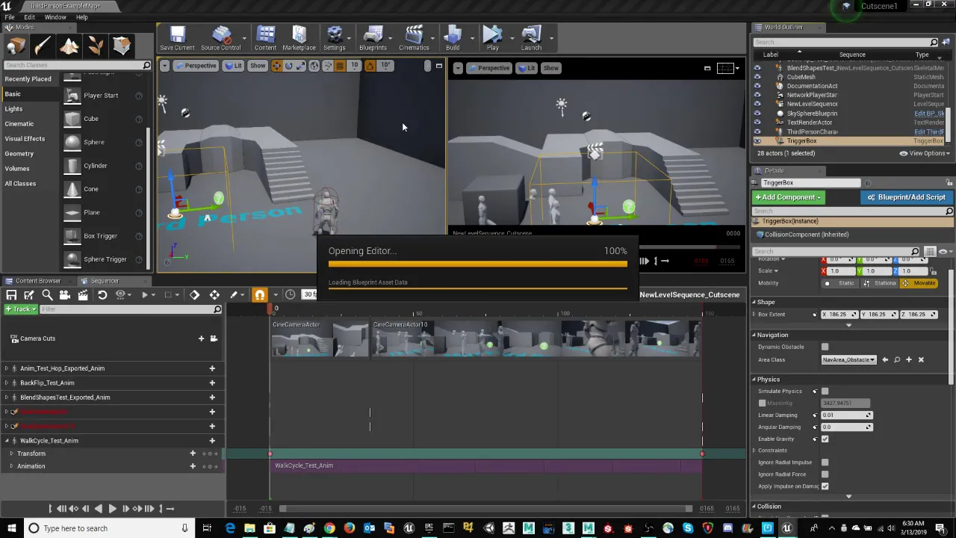This screenshot has width=956, height=538.
Task: Toggle the Ignore Radial Impulse checkbox
Action: tap(825, 462)
